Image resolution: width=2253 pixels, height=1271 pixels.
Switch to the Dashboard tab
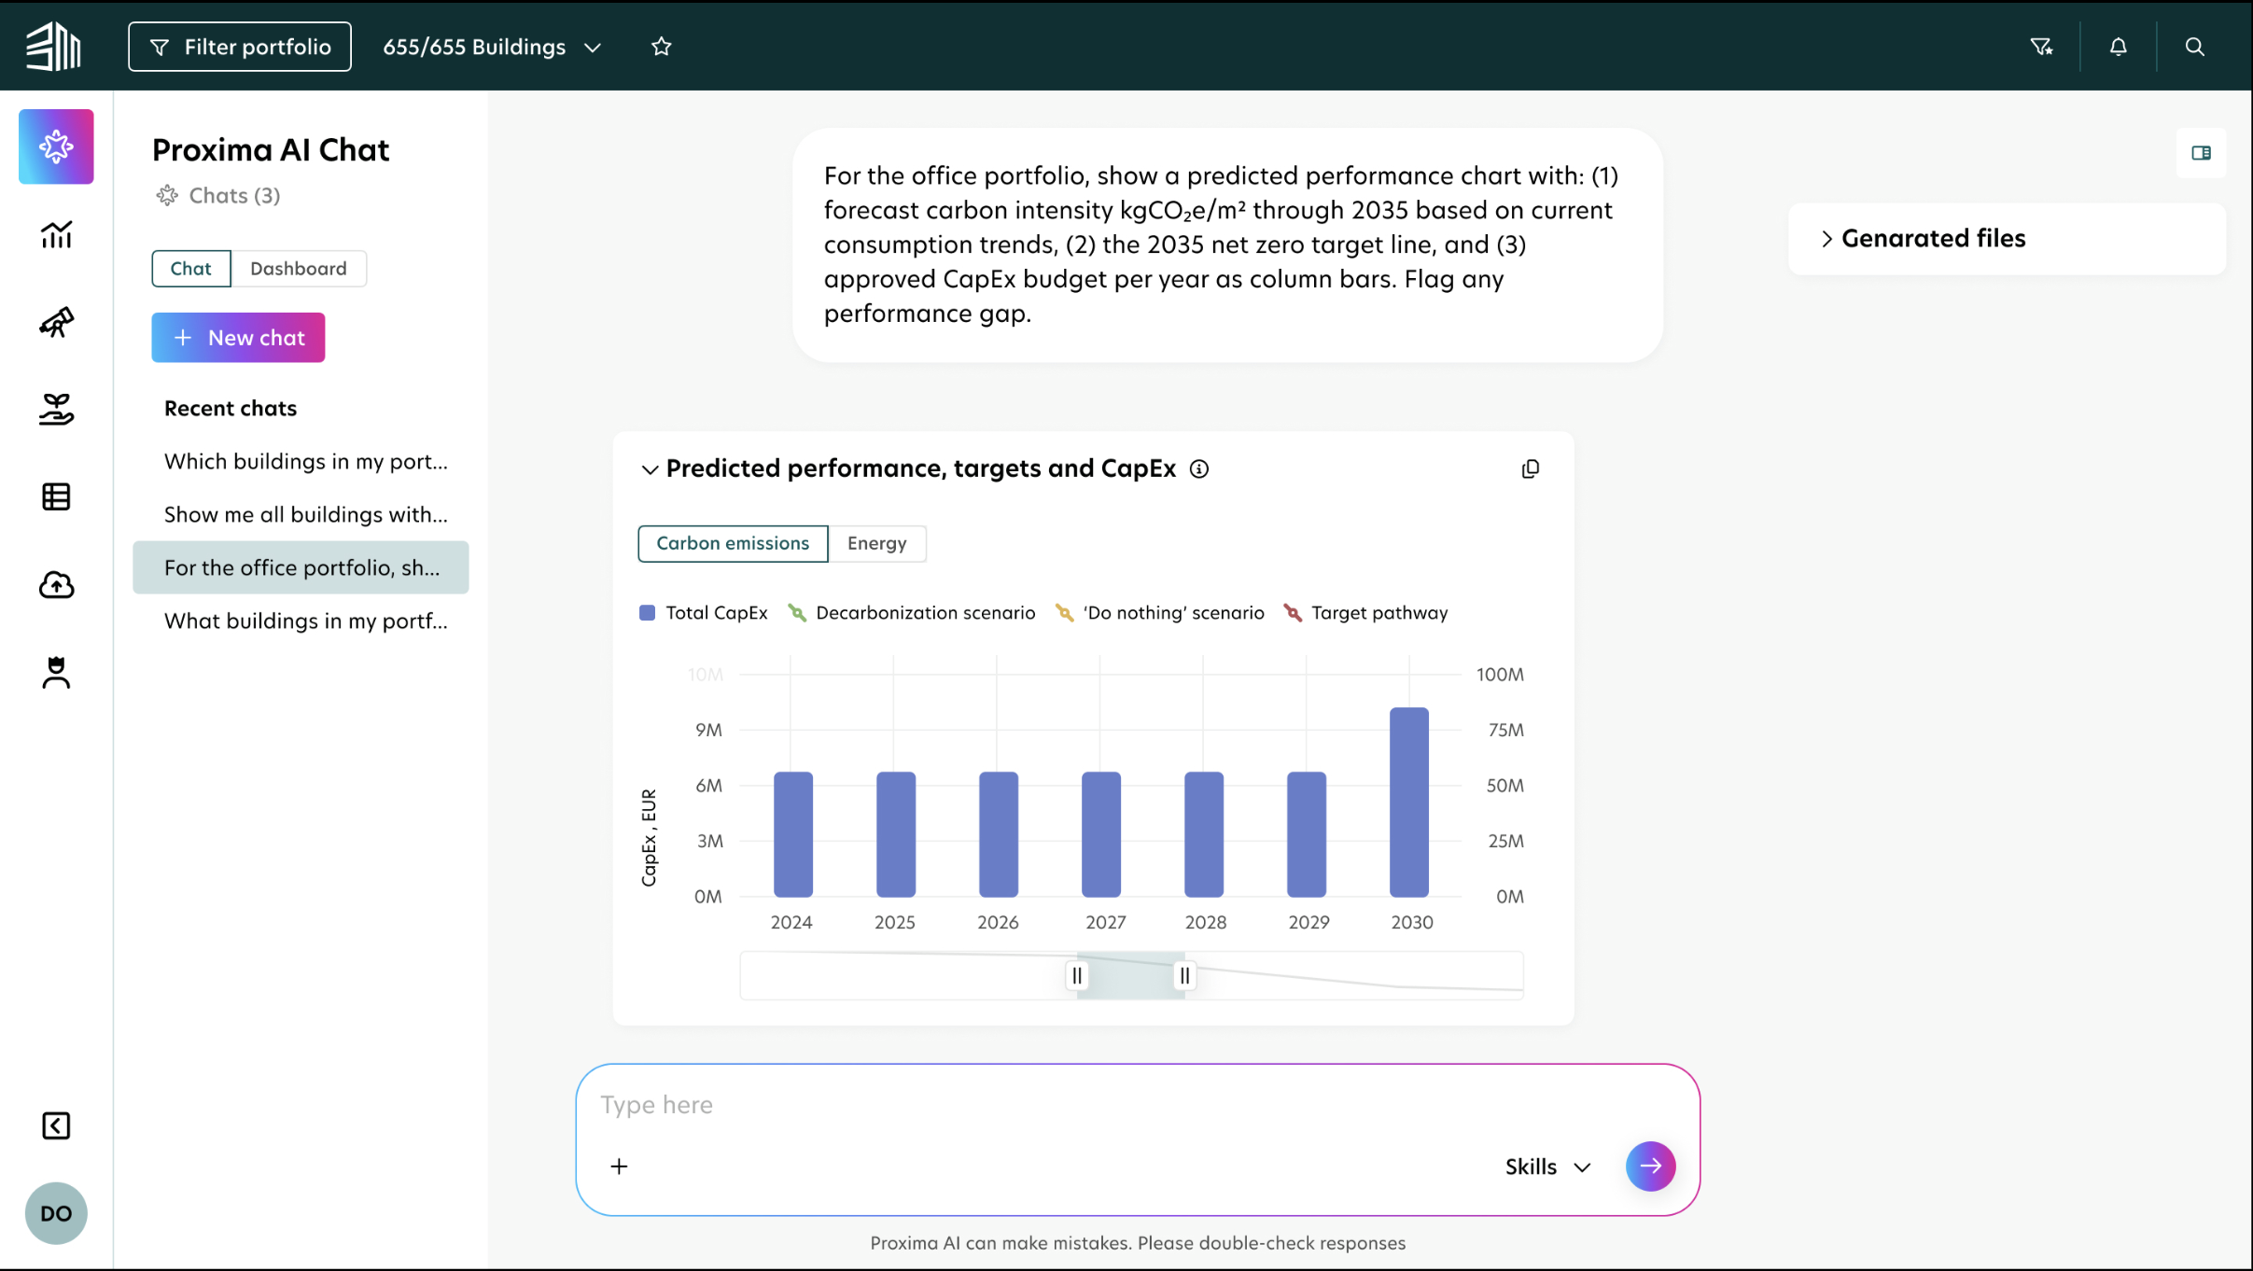pos(299,269)
